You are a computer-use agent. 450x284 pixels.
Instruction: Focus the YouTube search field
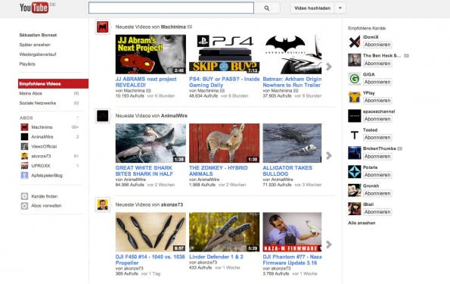[171, 8]
